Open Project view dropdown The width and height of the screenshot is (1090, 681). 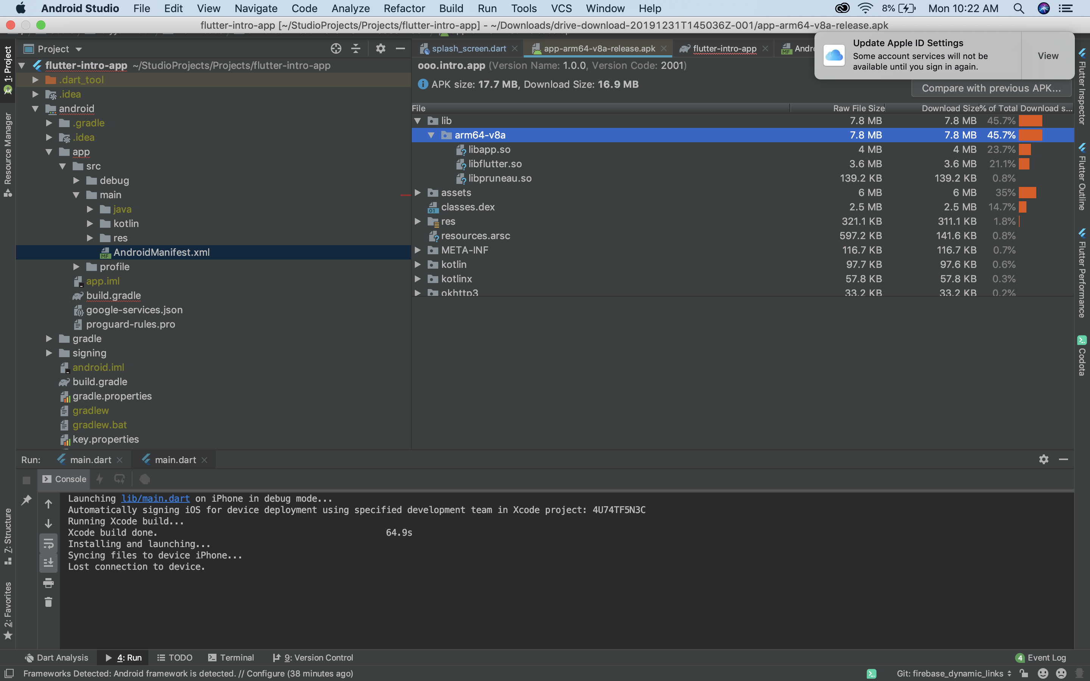click(53, 49)
